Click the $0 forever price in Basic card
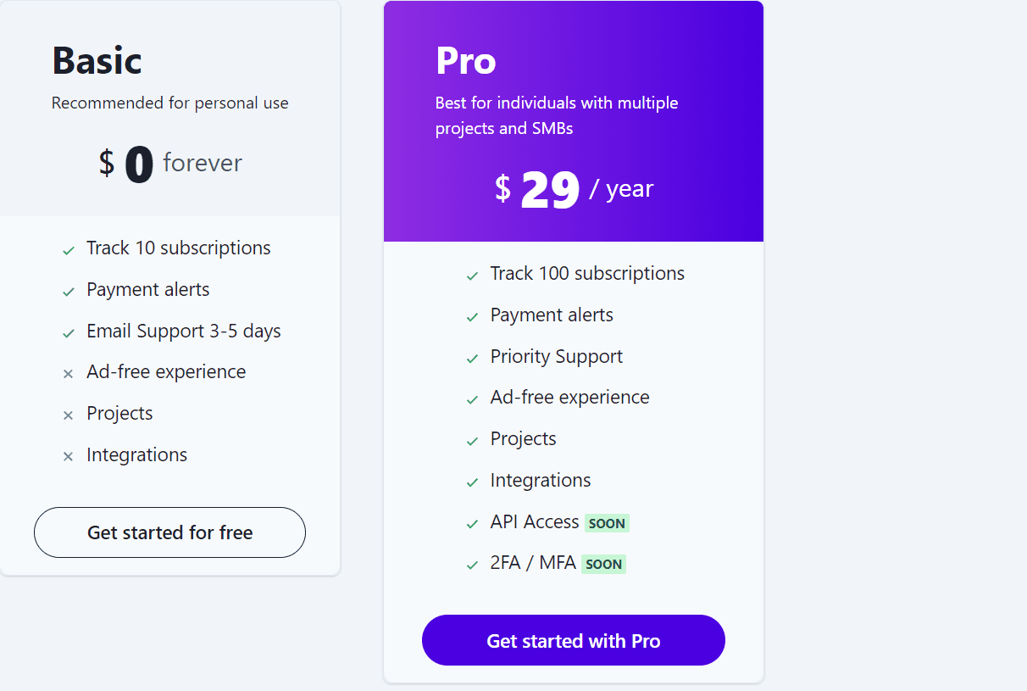Screen dimensions: 1027x691 coord(169,163)
